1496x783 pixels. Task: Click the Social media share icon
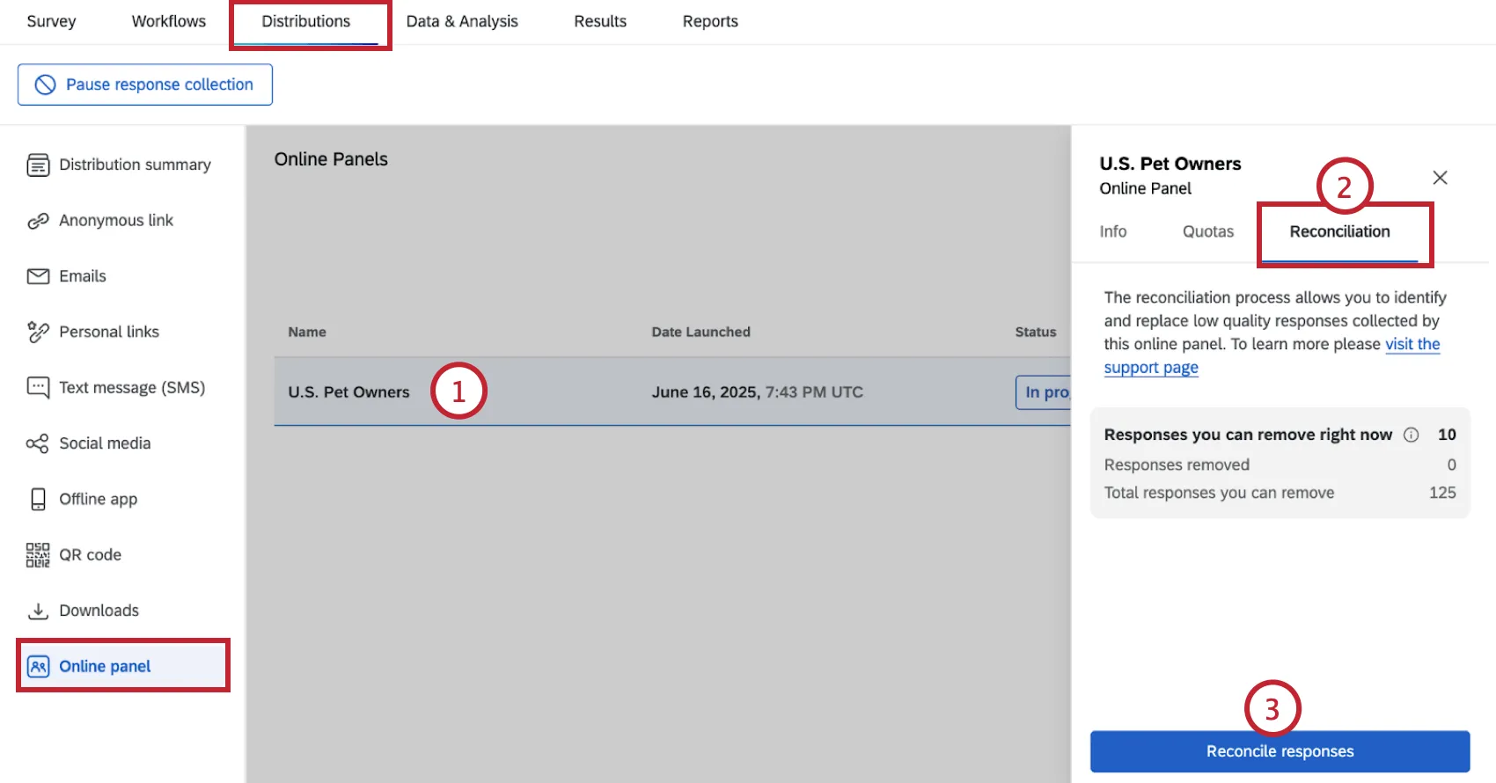pos(38,443)
